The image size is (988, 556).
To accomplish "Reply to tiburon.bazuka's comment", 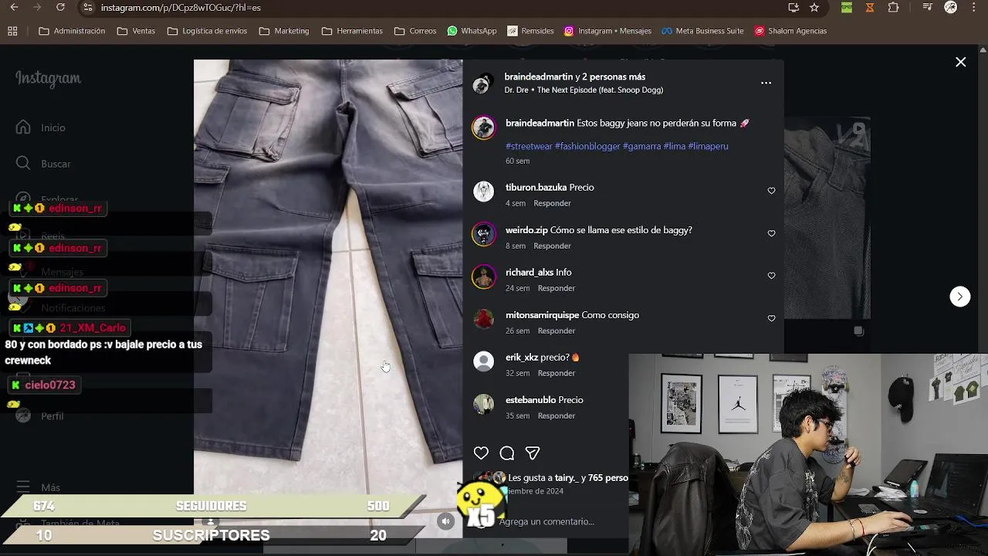I will coord(552,203).
